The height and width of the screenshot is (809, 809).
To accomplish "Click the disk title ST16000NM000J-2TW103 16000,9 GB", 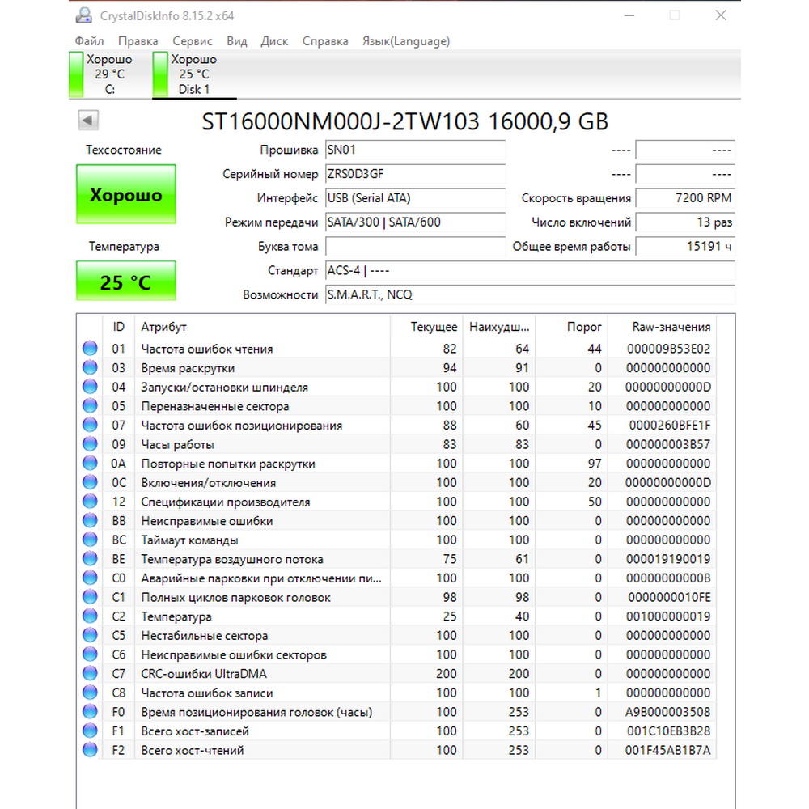I will (405, 122).
